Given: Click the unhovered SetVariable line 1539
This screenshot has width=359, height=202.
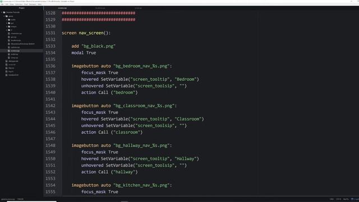Looking at the screenshot, I should (134, 86).
